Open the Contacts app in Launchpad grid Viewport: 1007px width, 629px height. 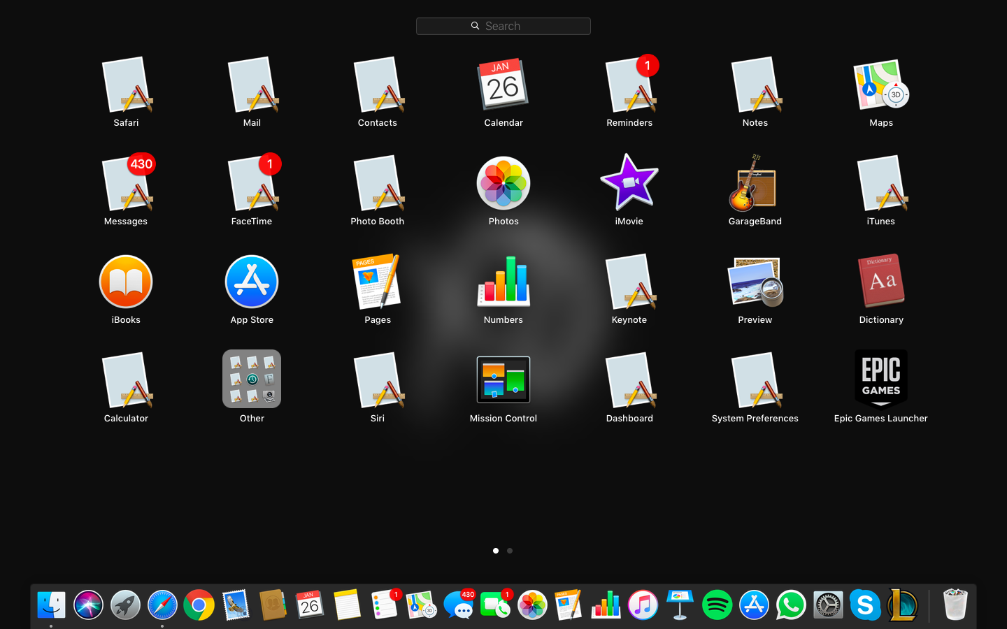click(378, 85)
